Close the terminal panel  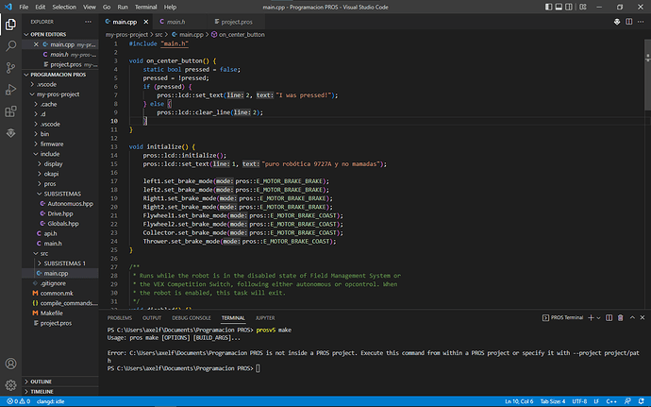click(x=643, y=317)
